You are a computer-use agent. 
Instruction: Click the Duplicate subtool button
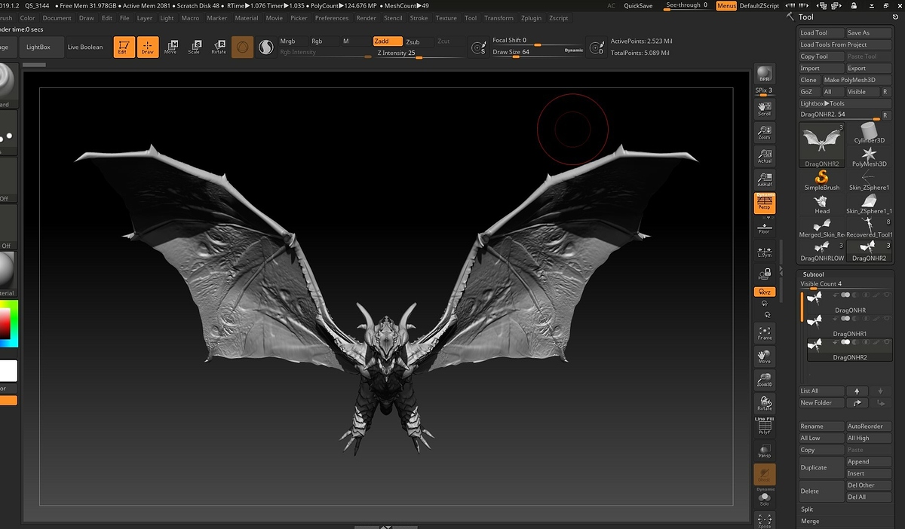821,467
